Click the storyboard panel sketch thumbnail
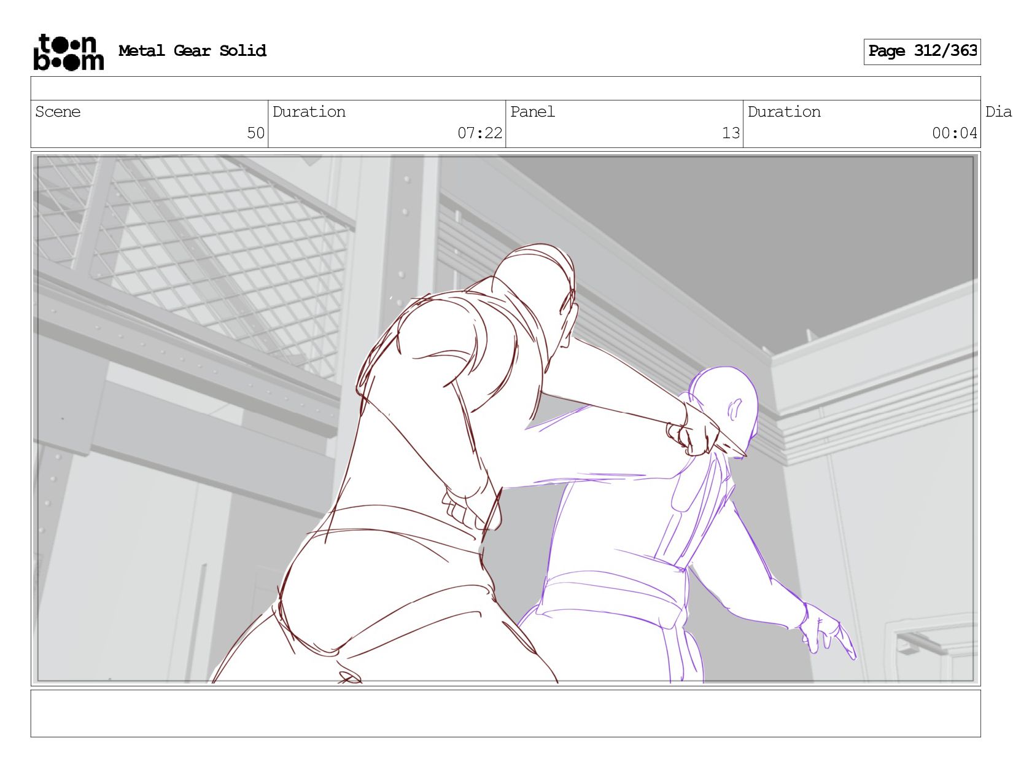The width and height of the screenshot is (1013, 783). [506, 419]
